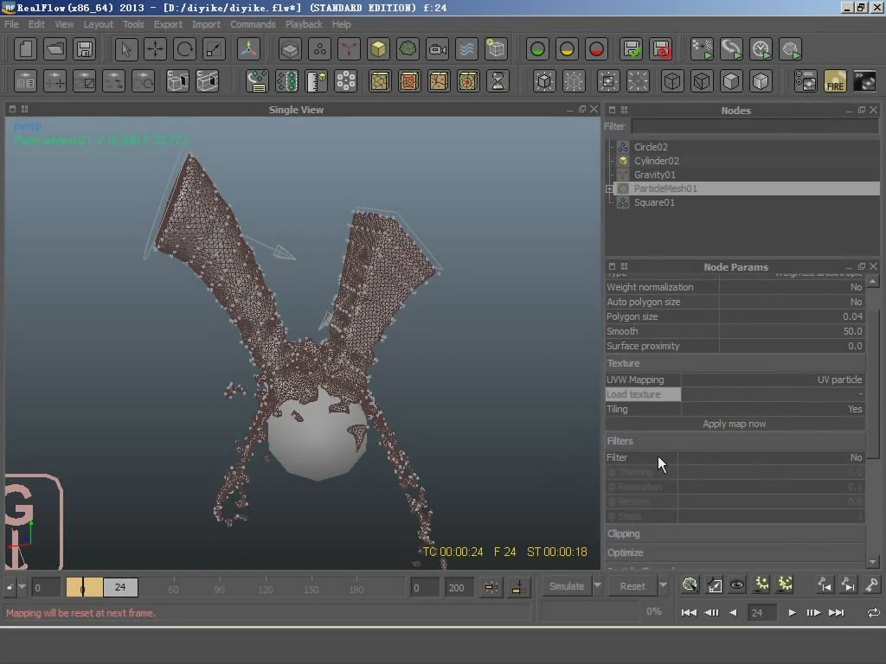Activate the Scale tool
The image size is (886, 664).
[x=214, y=49]
